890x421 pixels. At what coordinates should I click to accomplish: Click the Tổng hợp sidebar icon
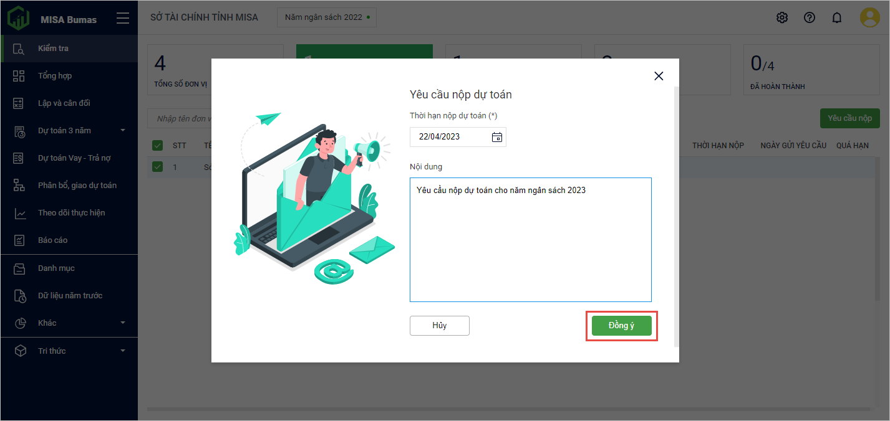point(19,76)
